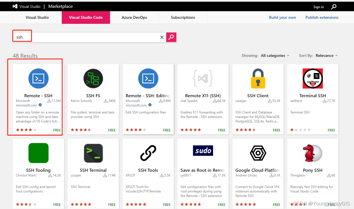Expand the Sort By Relevance dropdown

tap(327, 55)
